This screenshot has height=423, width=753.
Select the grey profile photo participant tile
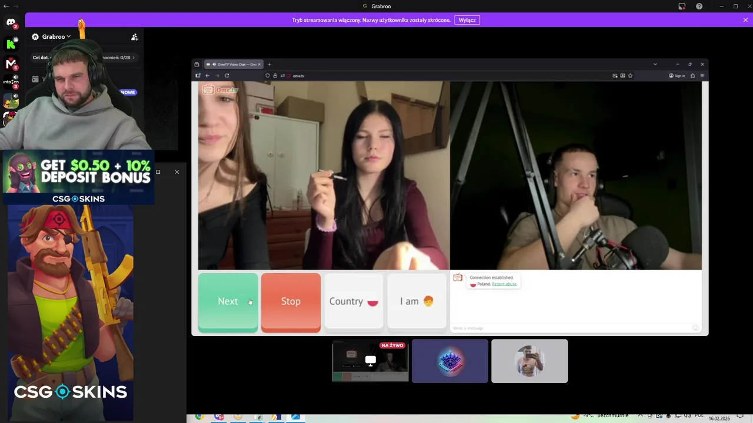point(529,361)
